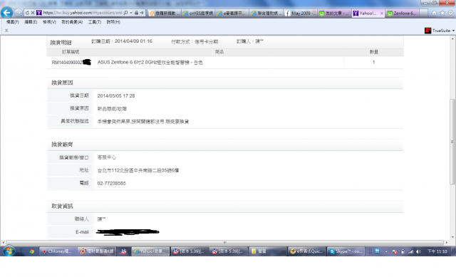
Task: Open the Skype taskbar window
Action: coord(346,251)
